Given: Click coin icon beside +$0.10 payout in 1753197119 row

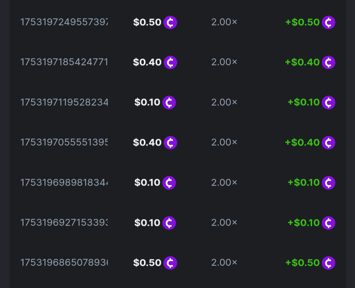Looking at the screenshot, I should 328,103.
